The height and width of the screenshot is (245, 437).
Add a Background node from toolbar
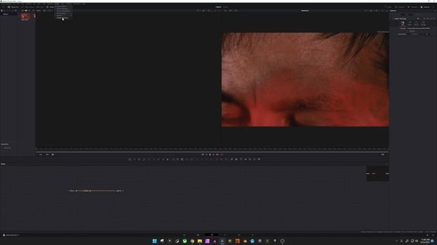pos(130,159)
